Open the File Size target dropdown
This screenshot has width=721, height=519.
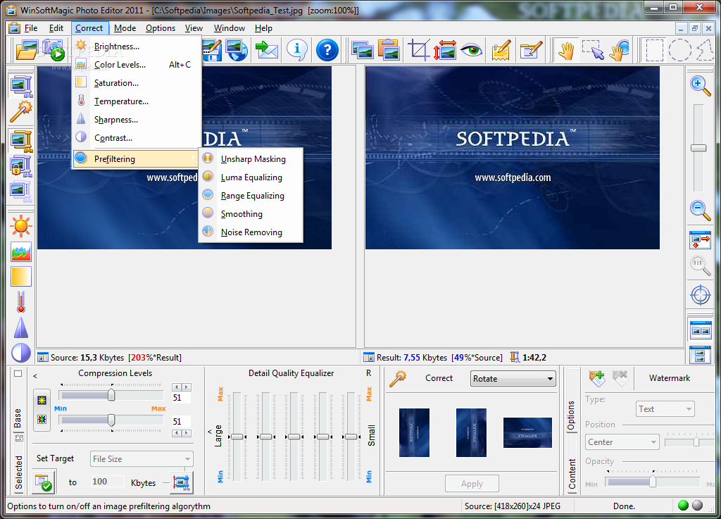click(x=142, y=458)
